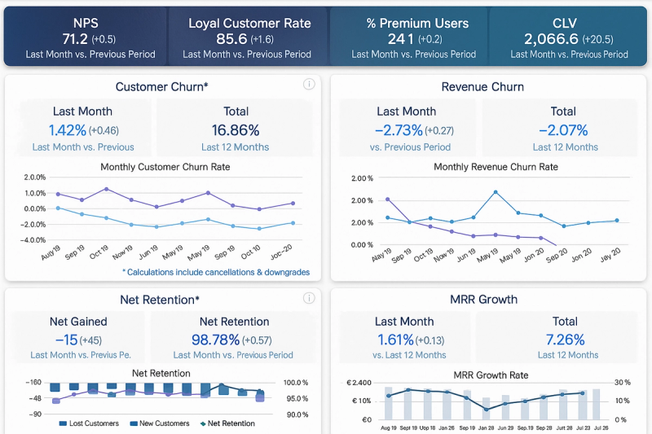Click the Net Retention* card title

point(160,300)
